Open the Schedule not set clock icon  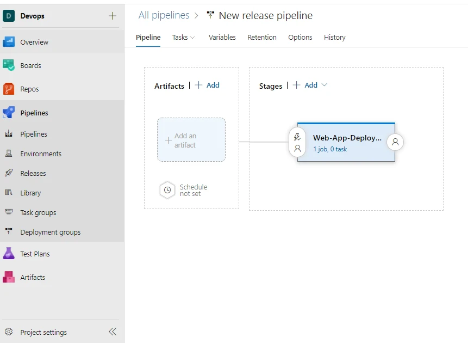[x=167, y=190]
